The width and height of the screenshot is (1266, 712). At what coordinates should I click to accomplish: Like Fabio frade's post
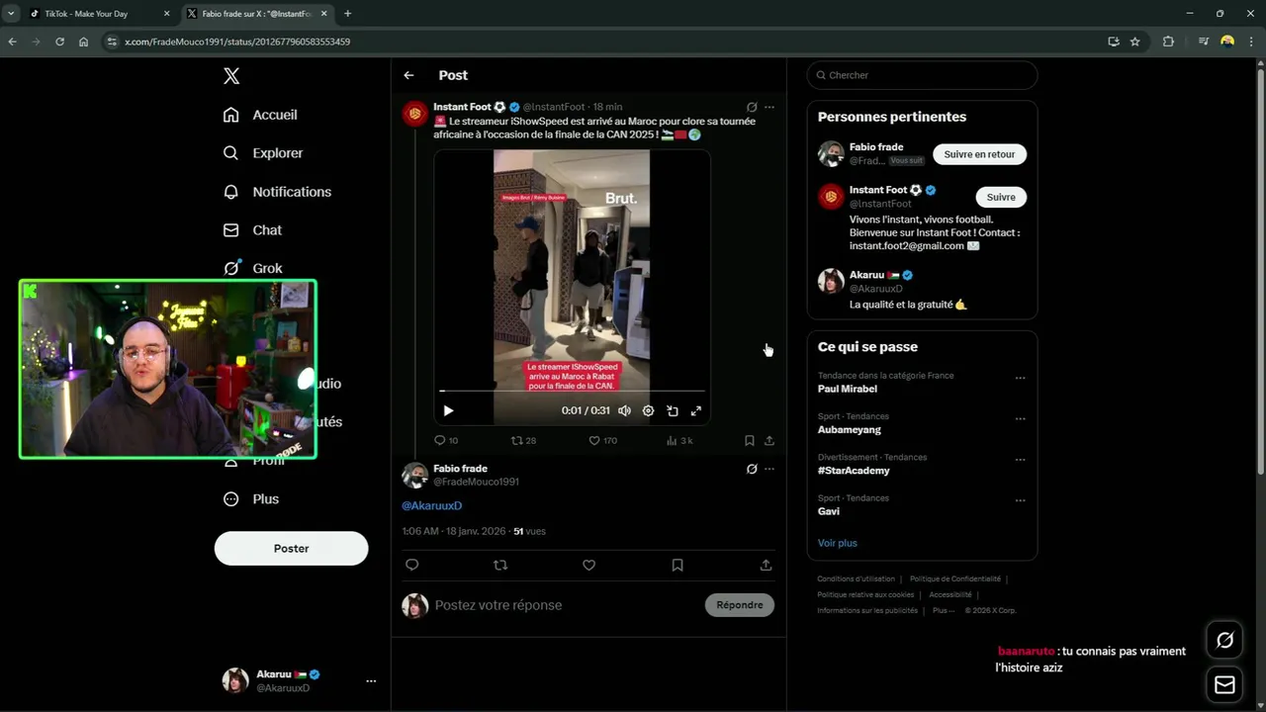pos(588,565)
